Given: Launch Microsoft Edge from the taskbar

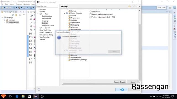Looking at the screenshot, I should point(17,97).
